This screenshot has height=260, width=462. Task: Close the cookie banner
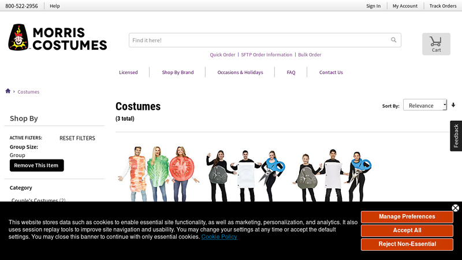455,208
